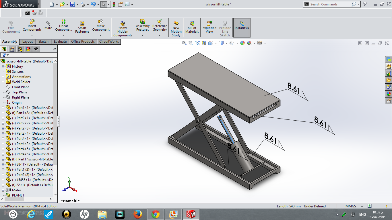
Task: Select Sensors folder in tree
Action: 18,72
